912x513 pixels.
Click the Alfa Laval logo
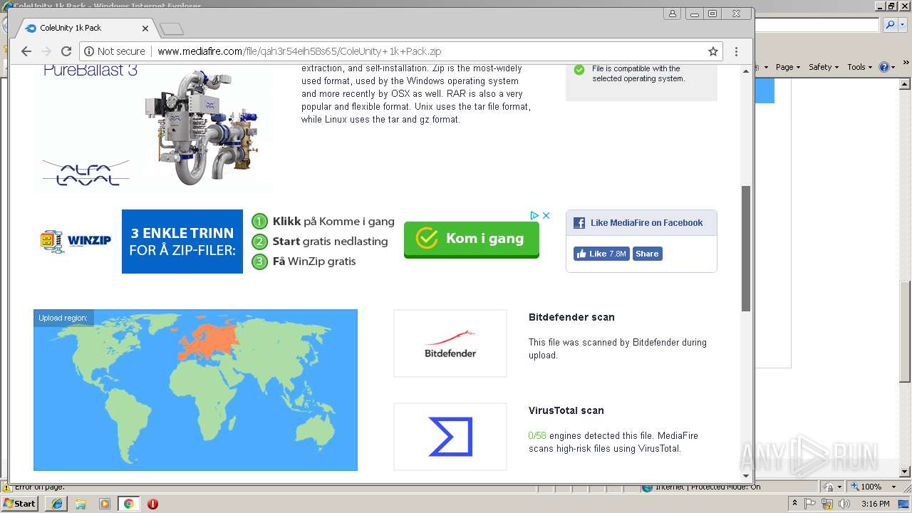point(86,173)
